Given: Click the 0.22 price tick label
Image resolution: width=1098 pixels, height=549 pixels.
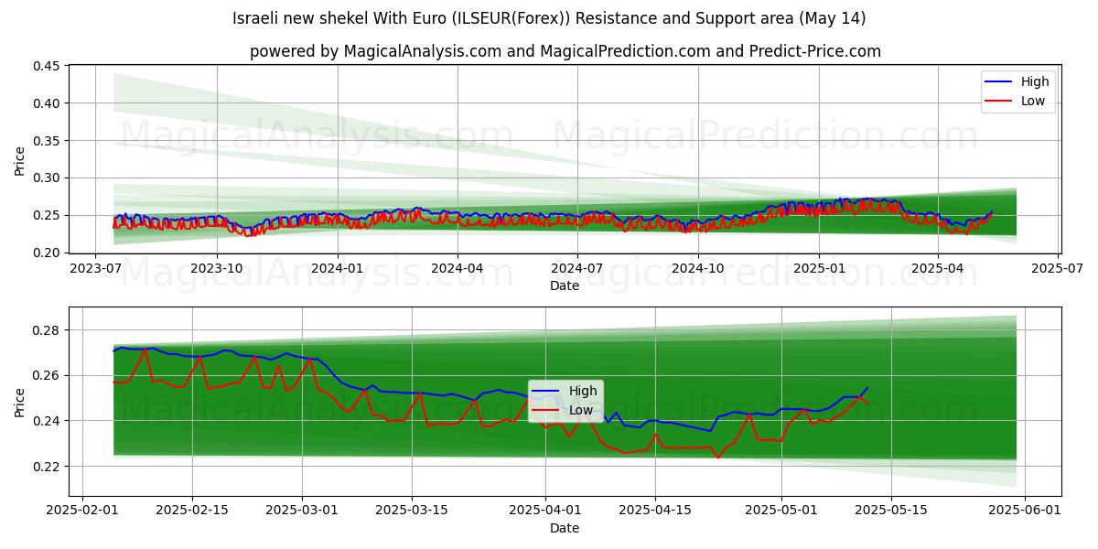Looking at the screenshot, I should coord(47,467).
